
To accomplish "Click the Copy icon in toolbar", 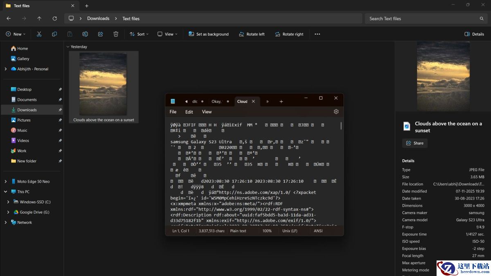I will 54,34.
